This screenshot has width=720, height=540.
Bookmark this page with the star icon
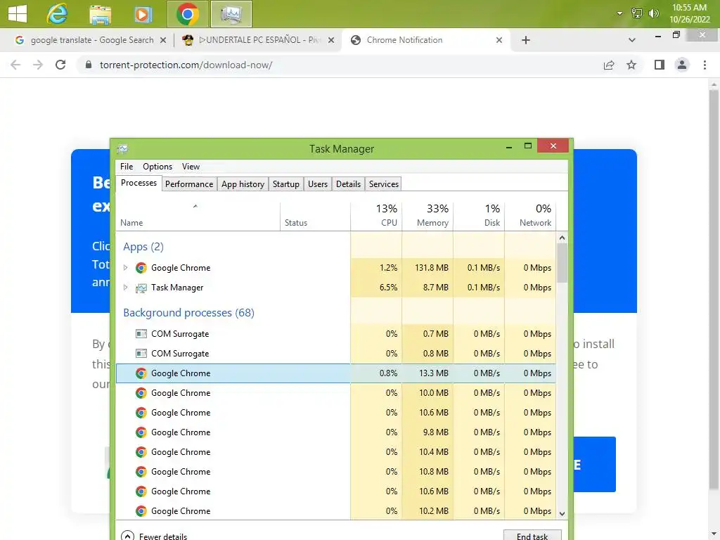click(x=631, y=65)
